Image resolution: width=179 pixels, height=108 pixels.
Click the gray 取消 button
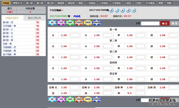(174, 24)
